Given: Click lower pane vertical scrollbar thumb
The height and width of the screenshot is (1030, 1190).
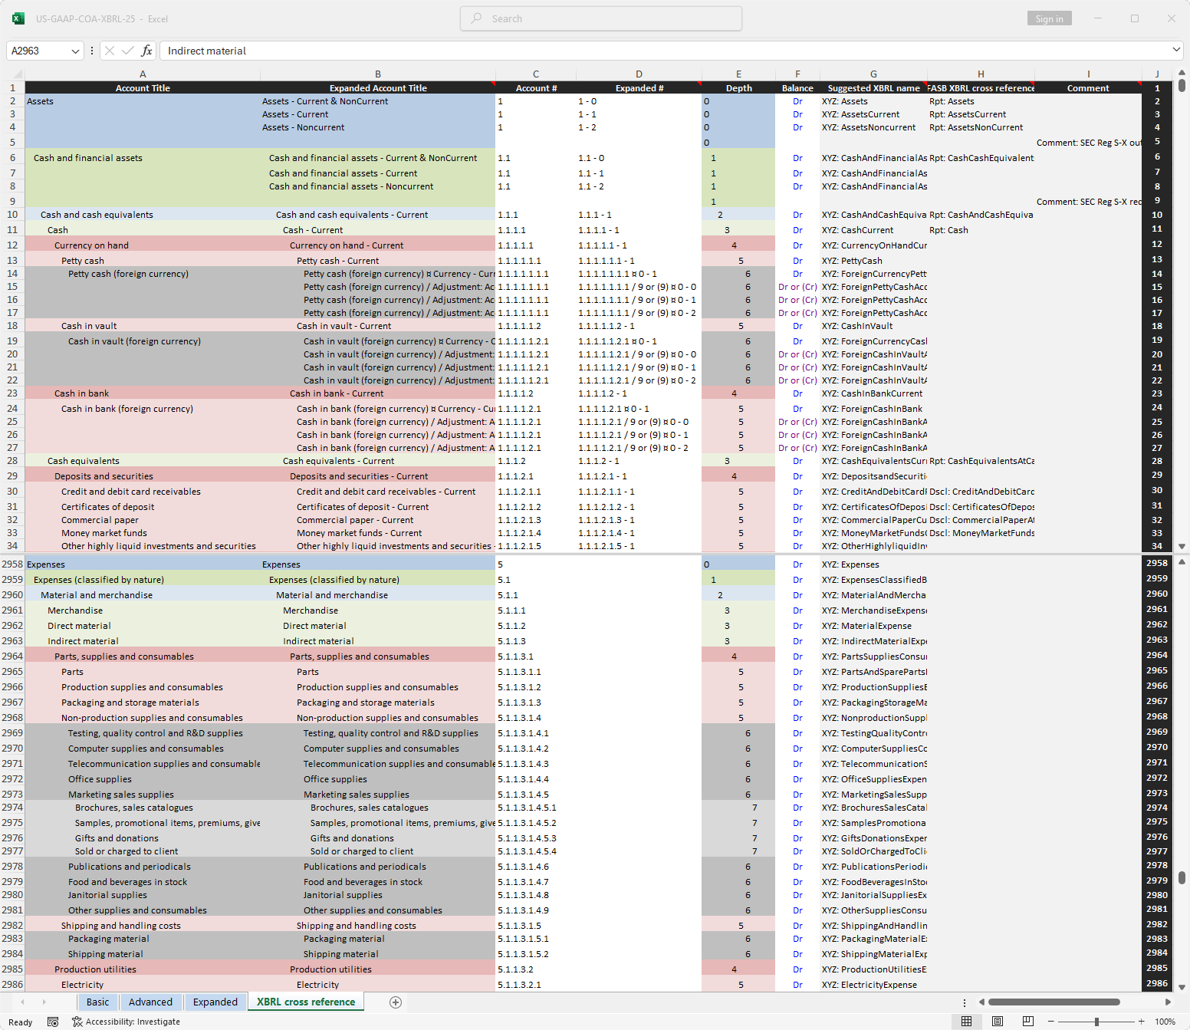Looking at the screenshot, I should click(1182, 877).
